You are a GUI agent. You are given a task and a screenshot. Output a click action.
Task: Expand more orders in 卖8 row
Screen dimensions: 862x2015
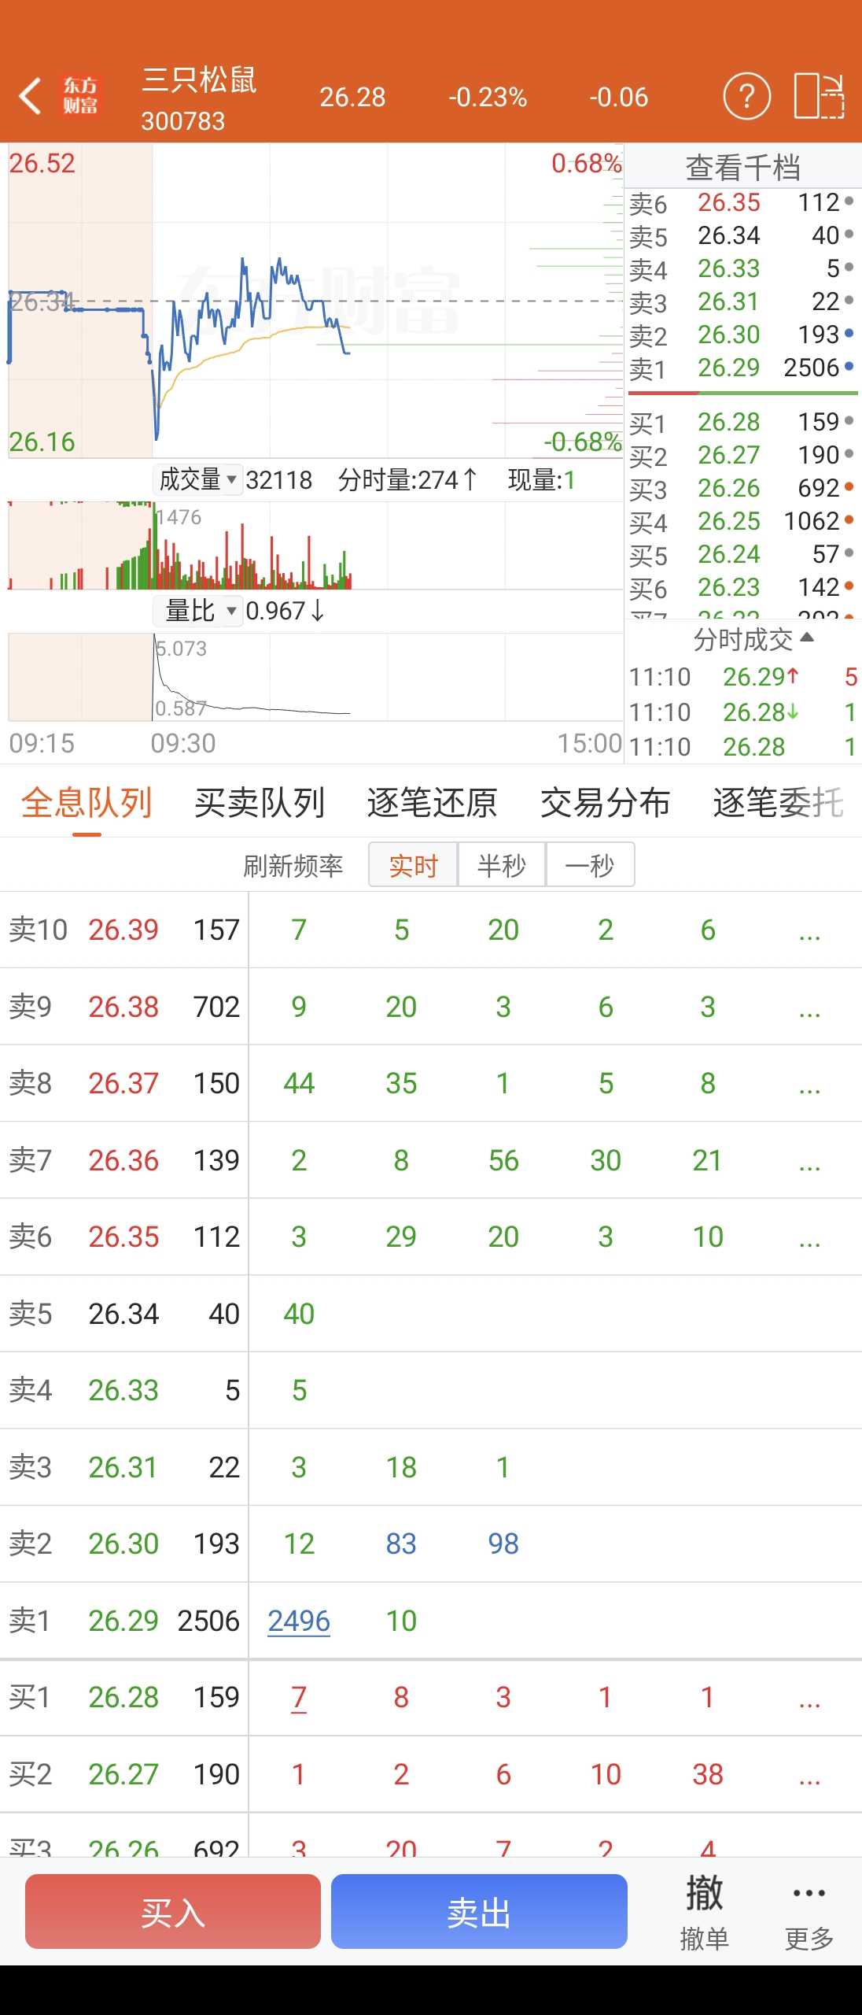pyautogui.click(x=809, y=1083)
